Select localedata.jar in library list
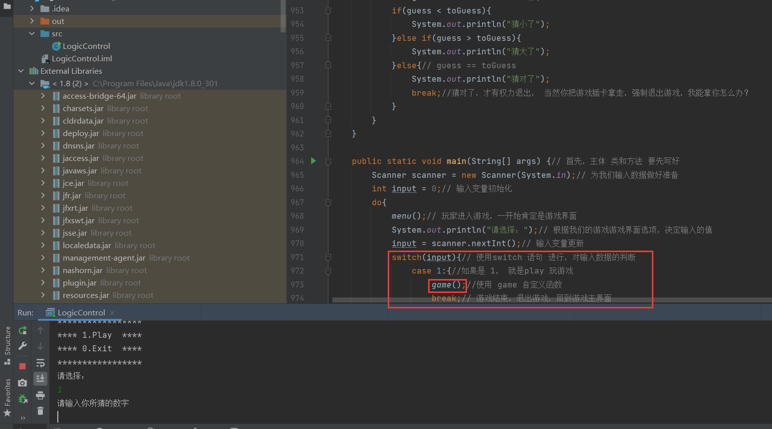This screenshot has height=429, width=772. click(87, 245)
